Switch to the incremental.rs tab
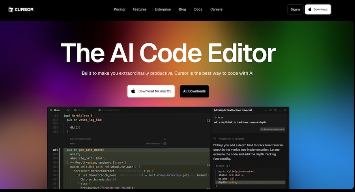This screenshot has width=355, height=192. coord(109,110)
